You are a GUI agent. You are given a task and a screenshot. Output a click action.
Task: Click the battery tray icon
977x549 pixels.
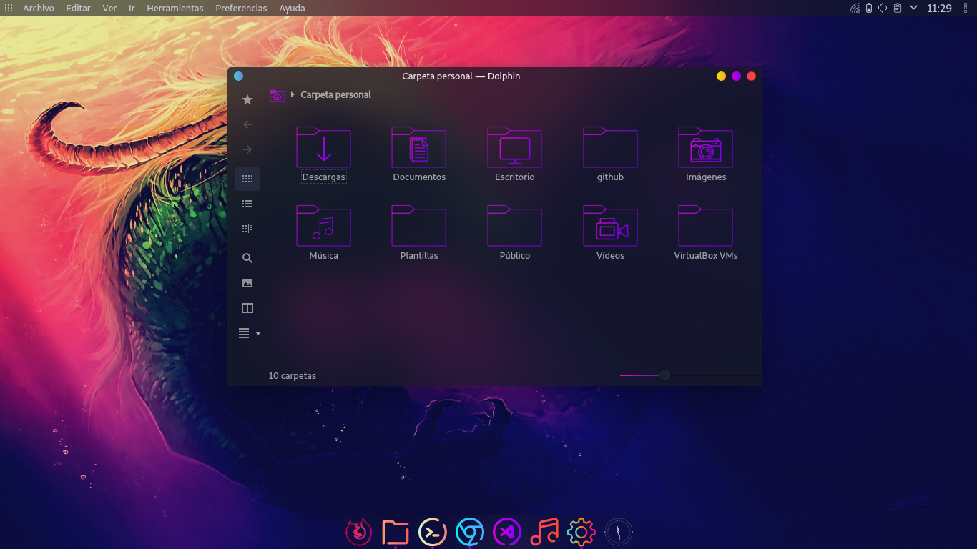[869, 8]
